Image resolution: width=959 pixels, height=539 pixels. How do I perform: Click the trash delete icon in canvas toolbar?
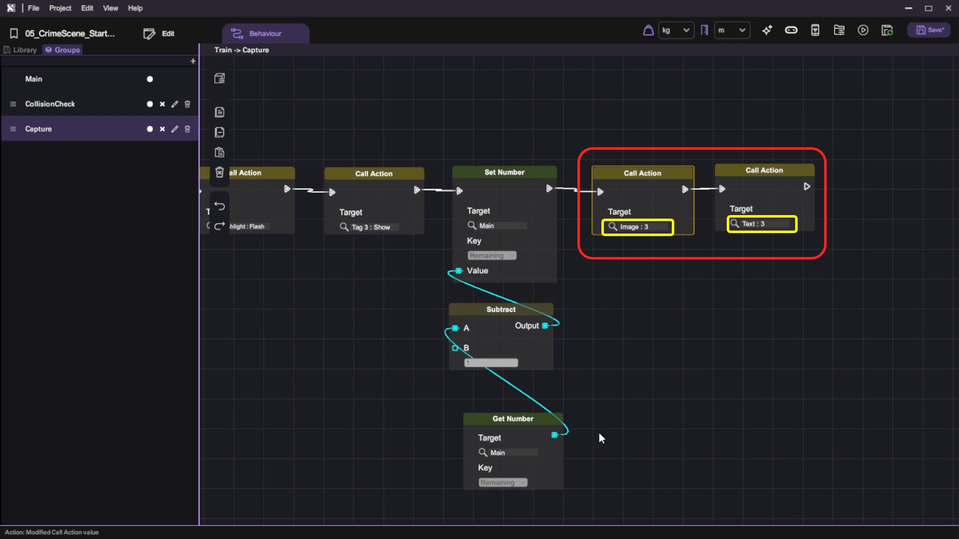tap(219, 172)
